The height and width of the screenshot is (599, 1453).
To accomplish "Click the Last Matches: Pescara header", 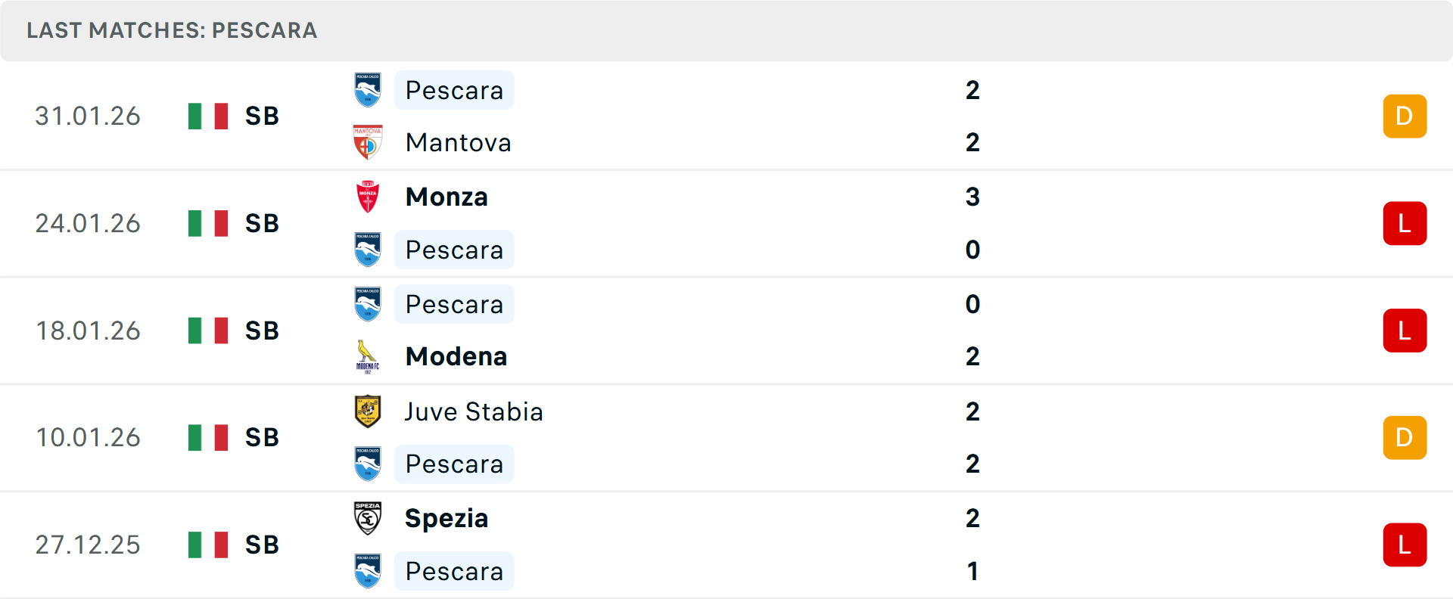I will [x=172, y=30].
